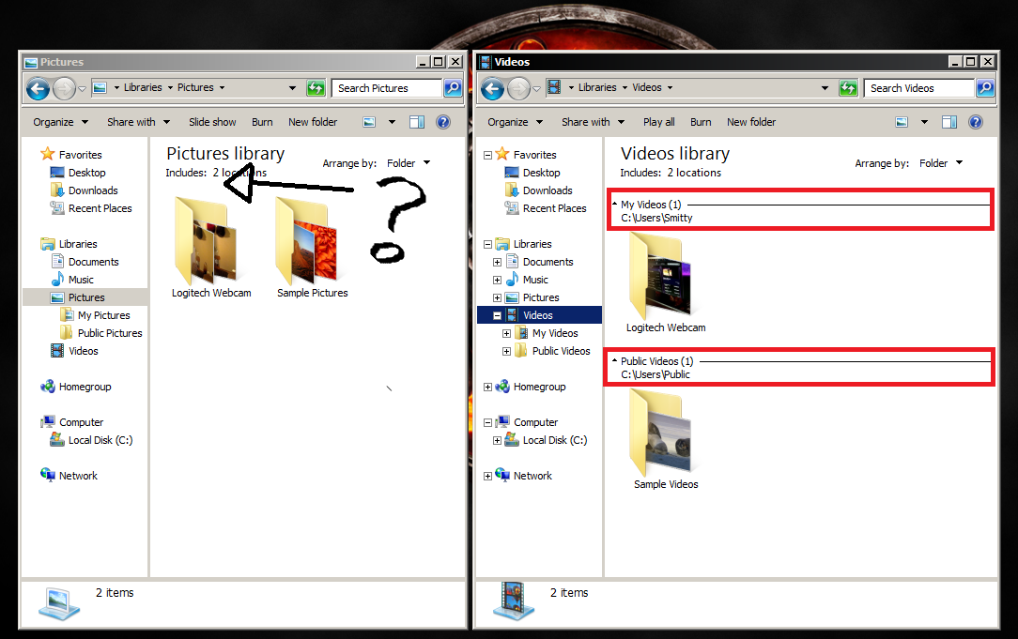Open Organize menu in Videos window
1018x639 pixels.
point(515,122)
